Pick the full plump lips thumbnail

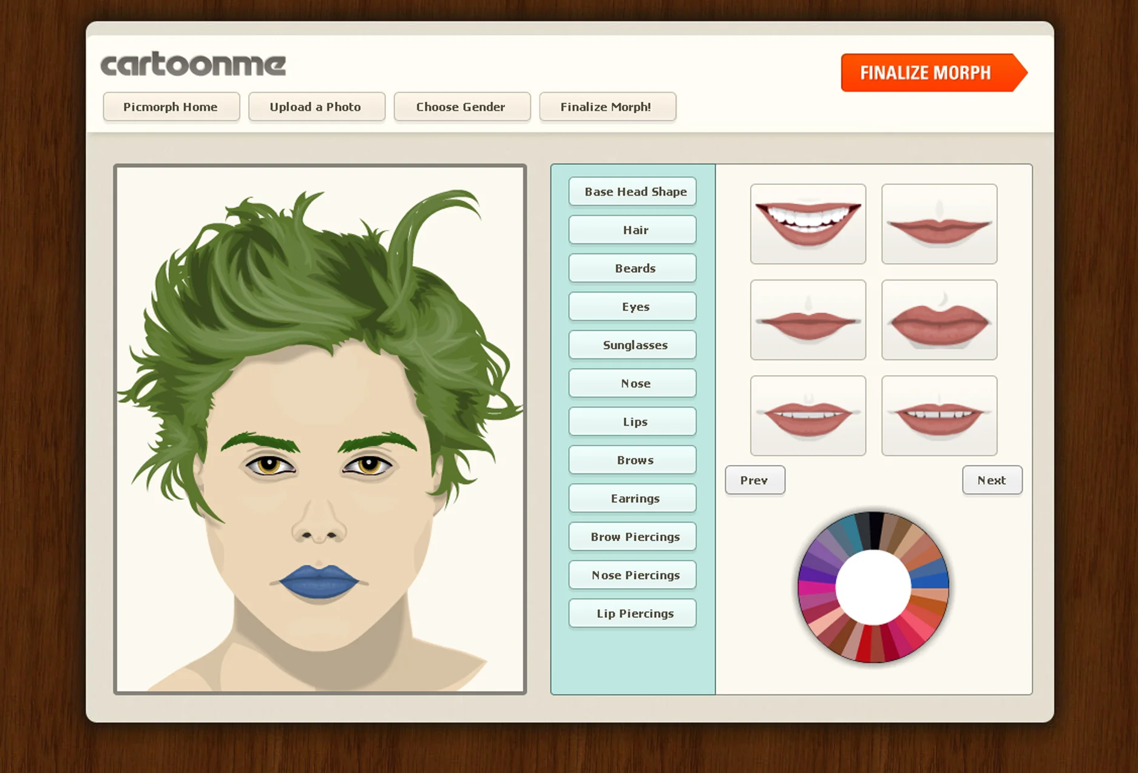(x=939, y=320)
